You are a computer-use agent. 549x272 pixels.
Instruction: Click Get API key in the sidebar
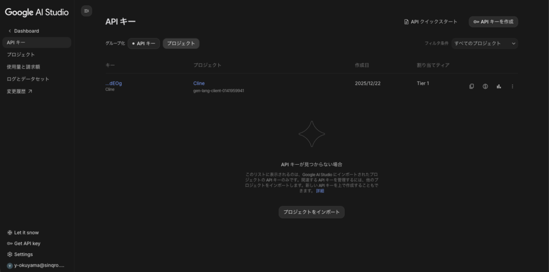coord(27,244)
